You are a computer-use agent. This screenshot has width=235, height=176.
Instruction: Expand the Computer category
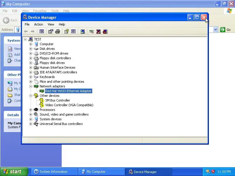(x=31, y=44)
